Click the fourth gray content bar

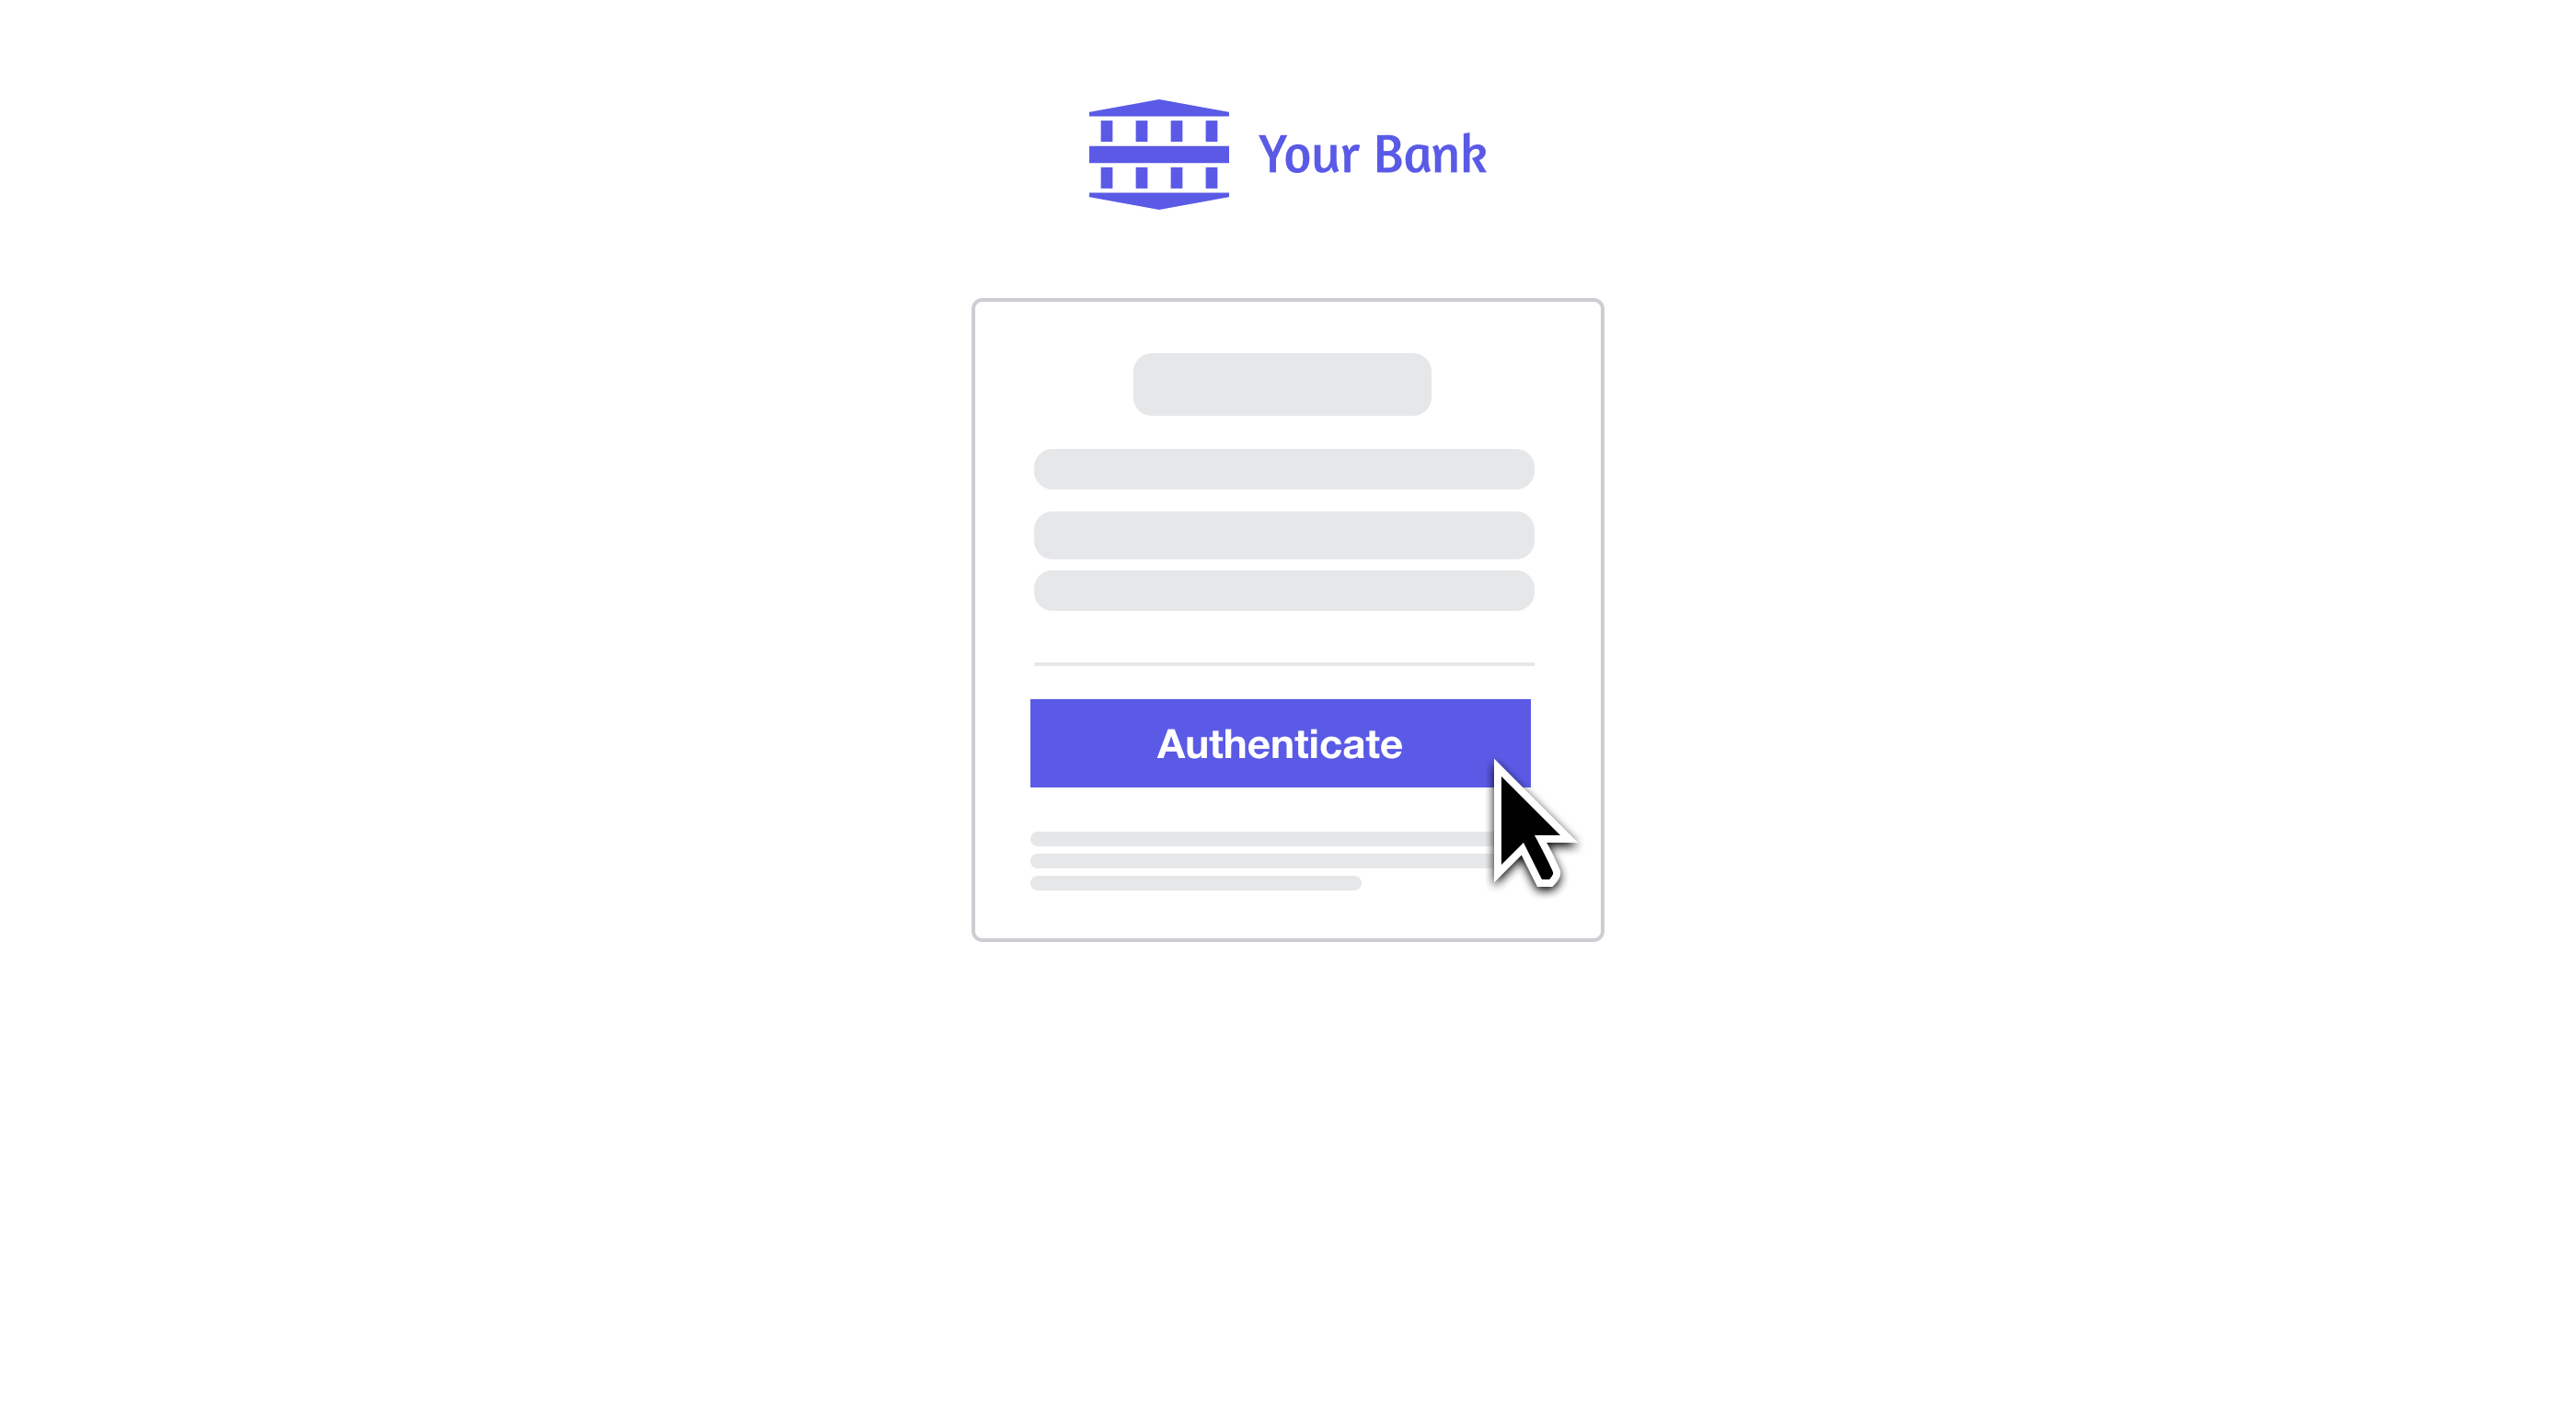pyautogui.click(x=1282, y=592)
